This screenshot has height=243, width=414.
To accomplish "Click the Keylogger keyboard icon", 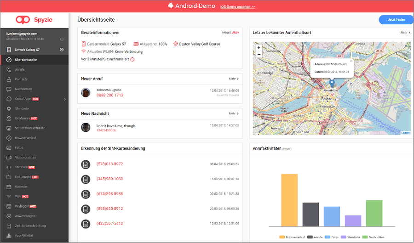I will 9,206.
